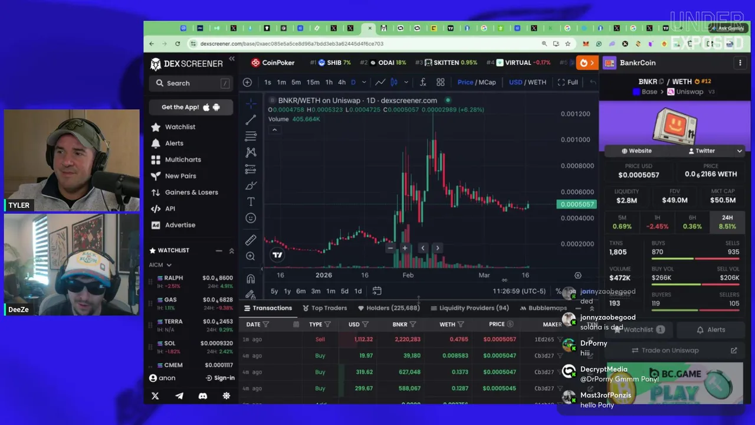Switch to the line chart style
Viewport: 755px width, 425px height.
pos(380,82)
